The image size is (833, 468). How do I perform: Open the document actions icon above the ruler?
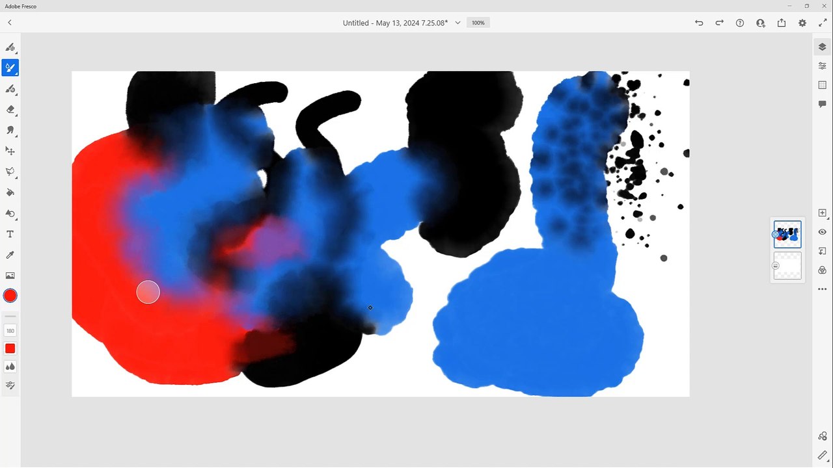pos(823,436)
